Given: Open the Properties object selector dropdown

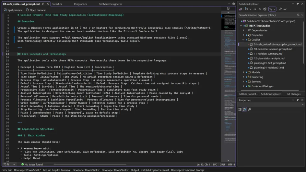Looking at the screenshot, I should click(x=303, y=105).
